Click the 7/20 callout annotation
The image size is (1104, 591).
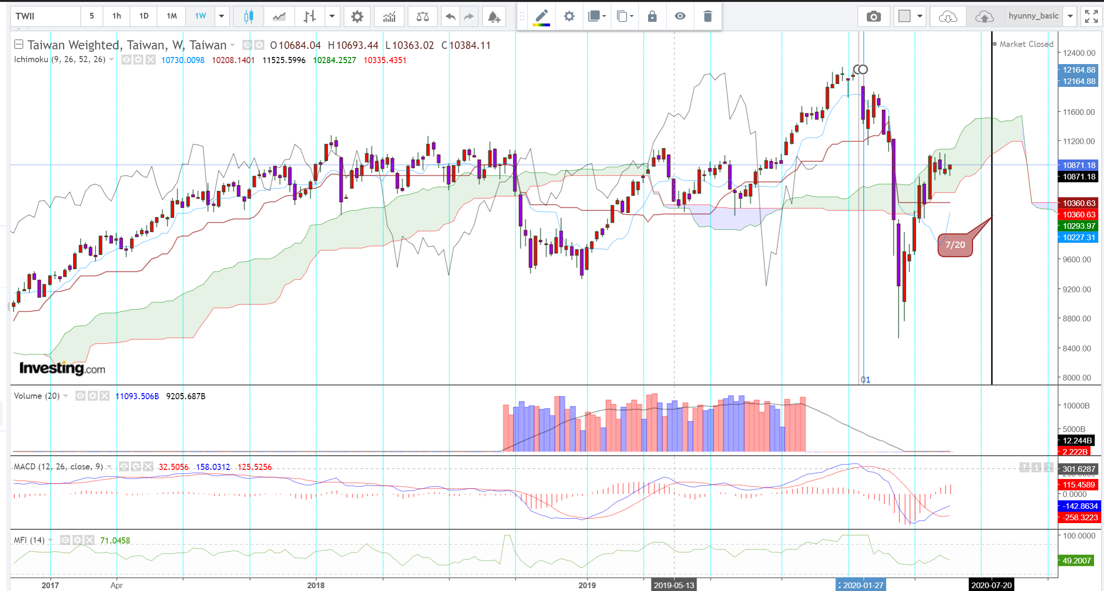click(955, 245)
